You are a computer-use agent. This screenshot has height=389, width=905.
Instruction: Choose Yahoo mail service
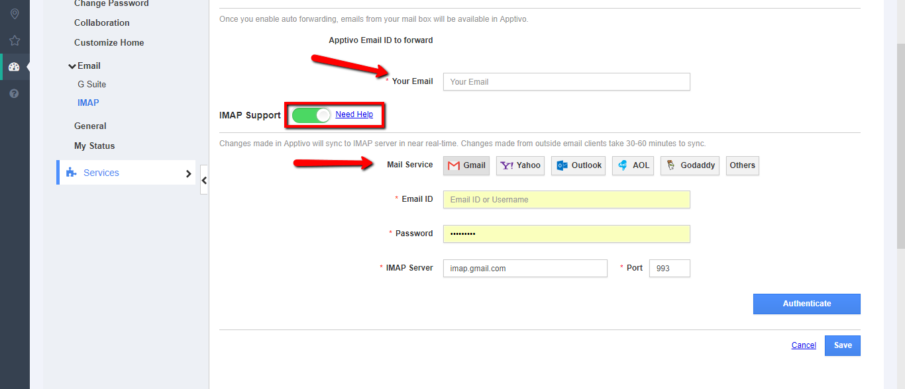(x=520, y=165)
